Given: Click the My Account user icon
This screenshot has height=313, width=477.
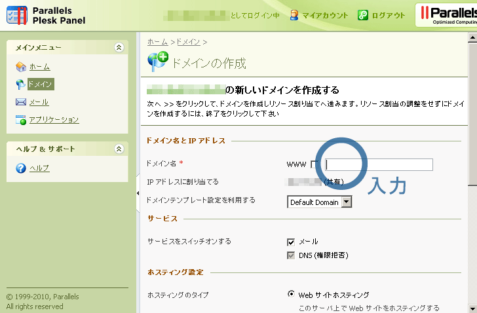Looking at the screenshot, I should [294, 15].
